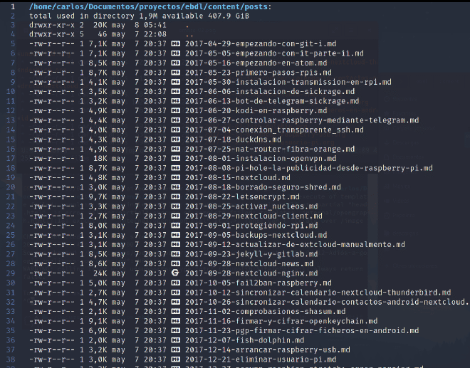The height and width of the screenshot is (368, 470).
Task: Open file 2017-10-05-fail2ban-raspberry.md
Action: pos(258,283)
